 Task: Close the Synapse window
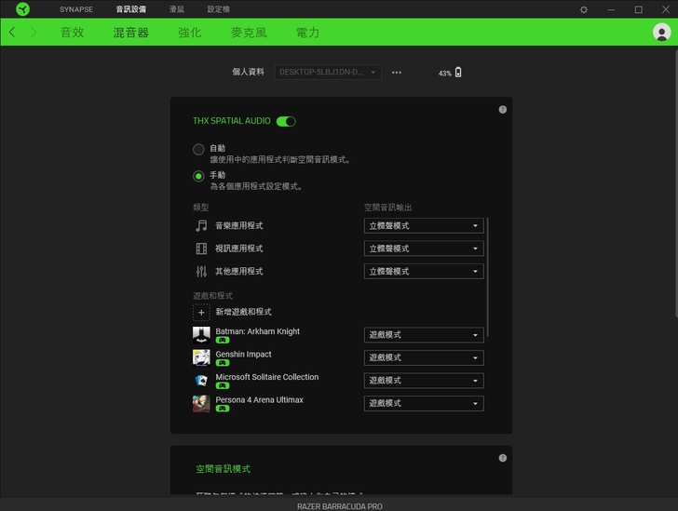(666, 9)
